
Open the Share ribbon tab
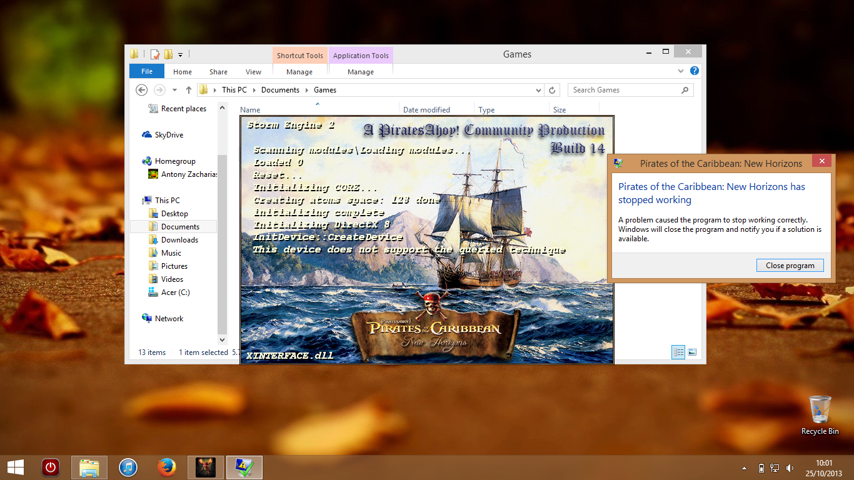tap(218, 72)
